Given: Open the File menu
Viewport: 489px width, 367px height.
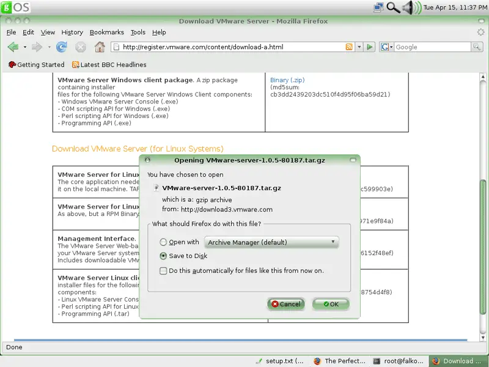Looking at the screenshot, I should [x=11, y=32].
